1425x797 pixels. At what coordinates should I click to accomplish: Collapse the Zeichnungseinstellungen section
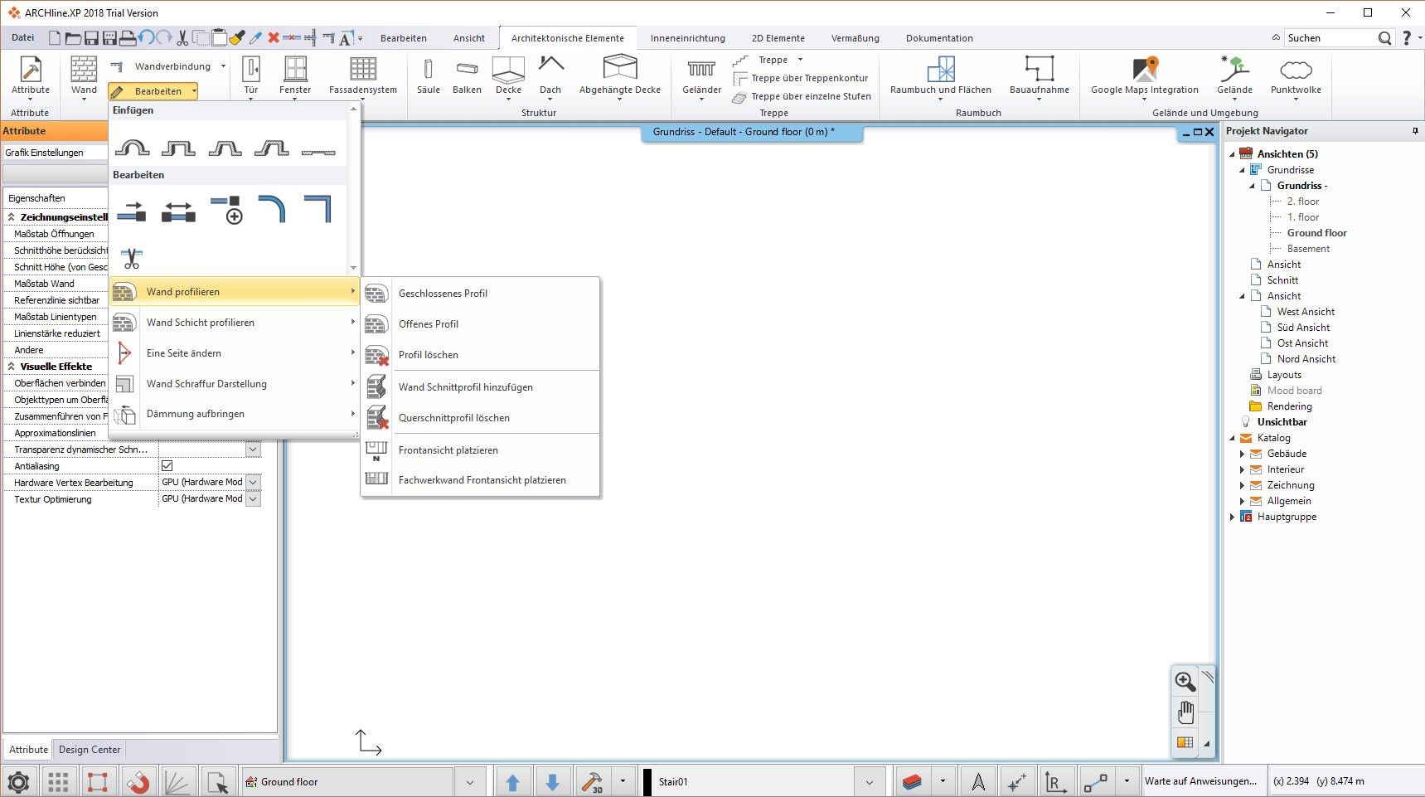pos(12,216)
